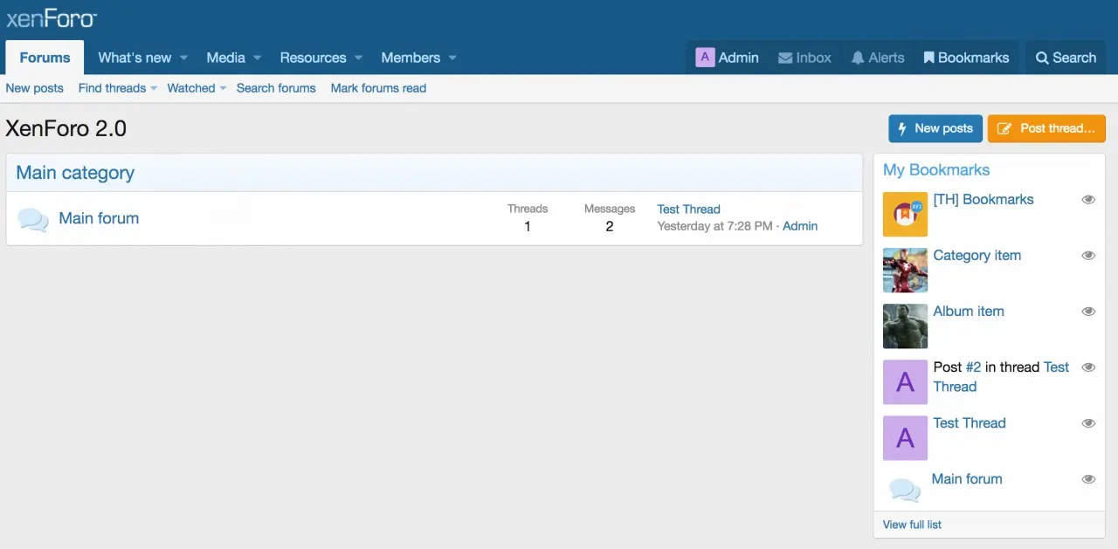Select the Forums tab
Viewport: 1118px width, 549px height.
45,58
